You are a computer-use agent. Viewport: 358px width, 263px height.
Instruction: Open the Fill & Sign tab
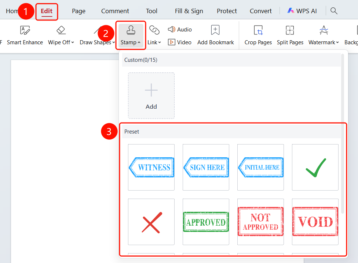189,11
